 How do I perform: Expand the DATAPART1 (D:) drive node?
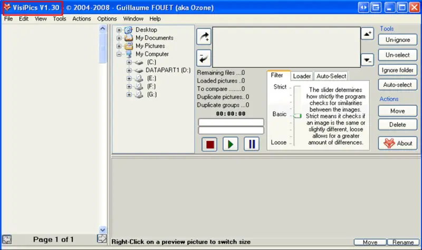[129, 71]
